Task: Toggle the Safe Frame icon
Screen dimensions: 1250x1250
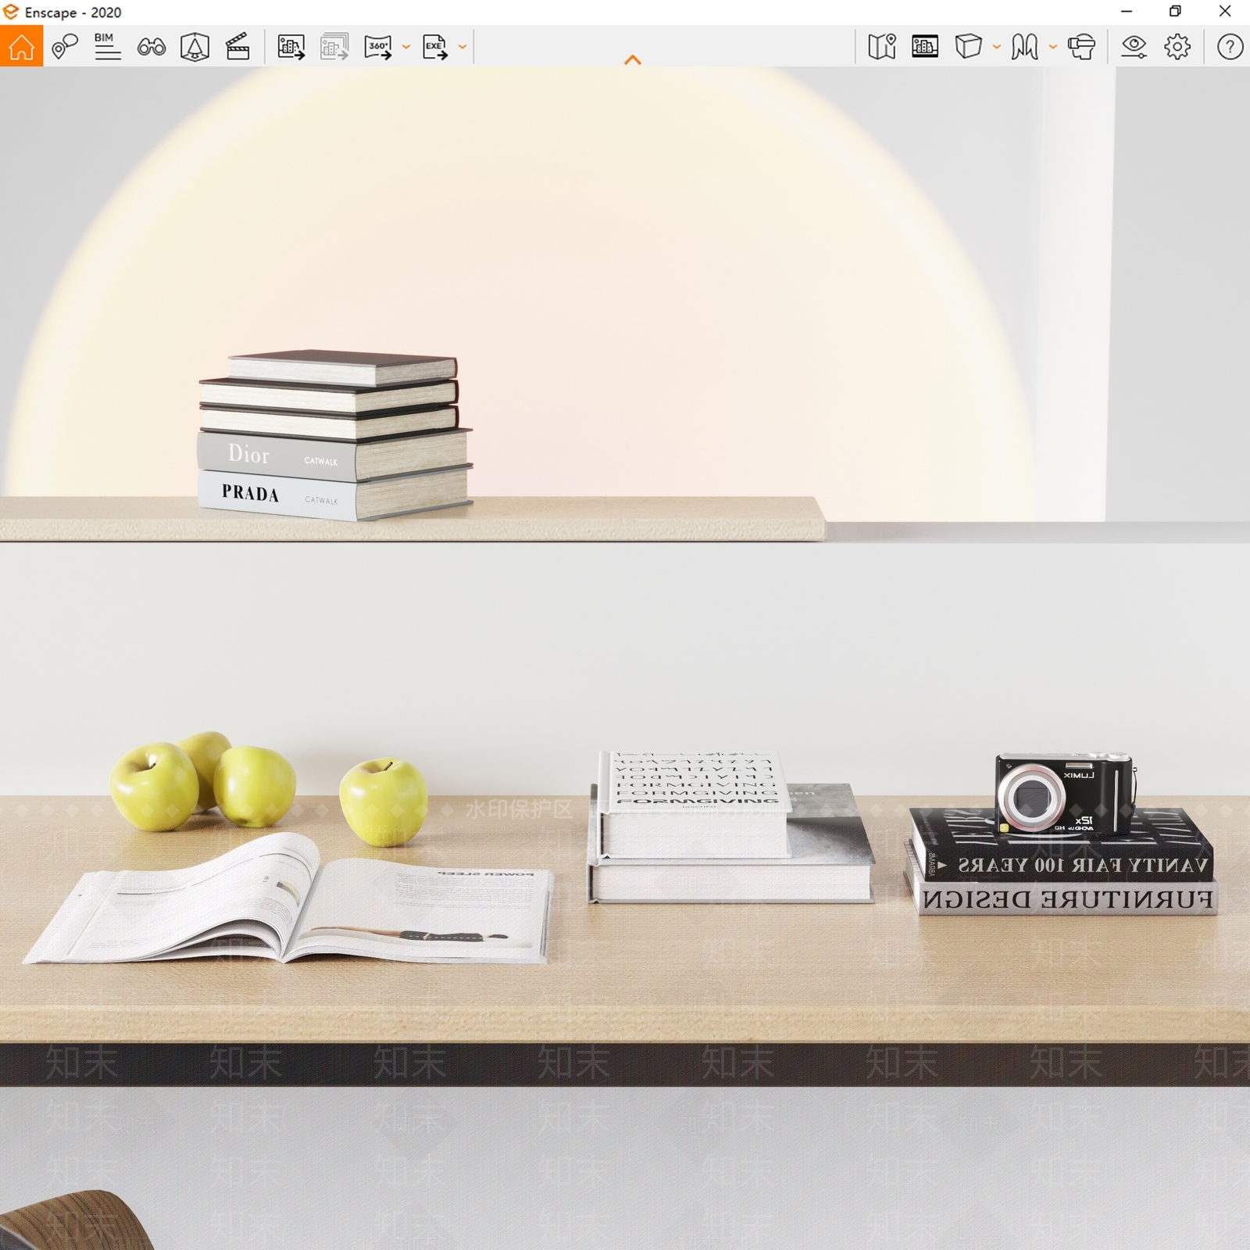Action: pos(195,47)
